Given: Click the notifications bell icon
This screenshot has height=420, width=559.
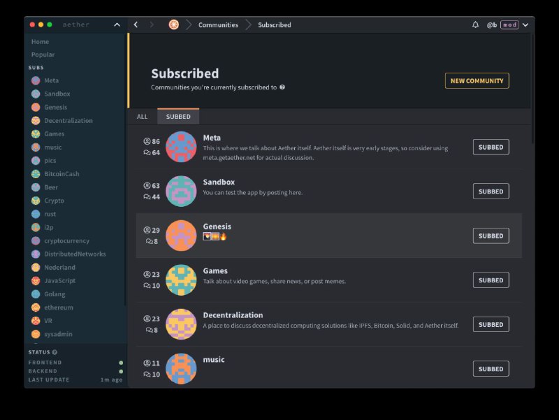Looking at the screenshot, I should coord(476,24).
